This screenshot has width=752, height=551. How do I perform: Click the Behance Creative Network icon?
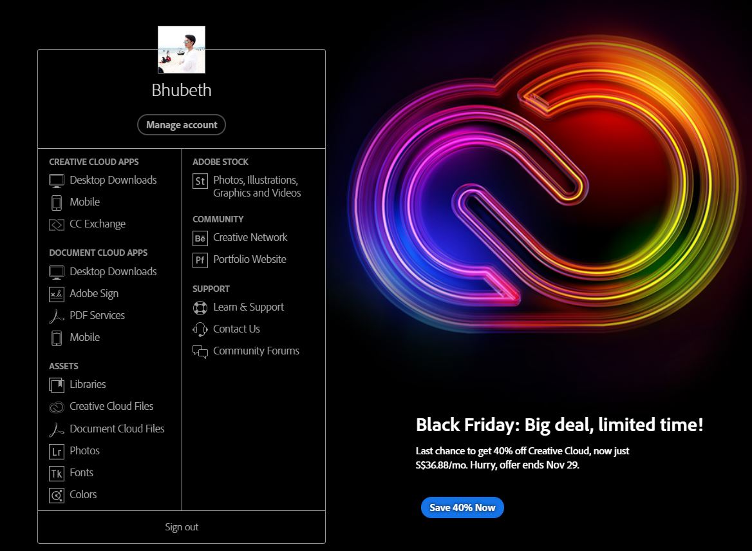(200, 238)
